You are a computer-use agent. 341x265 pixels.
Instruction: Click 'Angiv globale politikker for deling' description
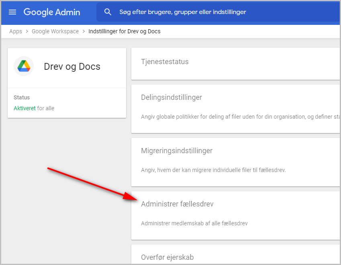(x=240, y=117)
